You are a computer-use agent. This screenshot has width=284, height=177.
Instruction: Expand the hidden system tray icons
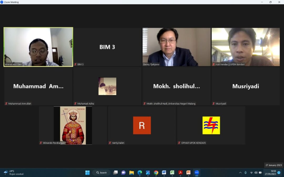tap(240, 173)
